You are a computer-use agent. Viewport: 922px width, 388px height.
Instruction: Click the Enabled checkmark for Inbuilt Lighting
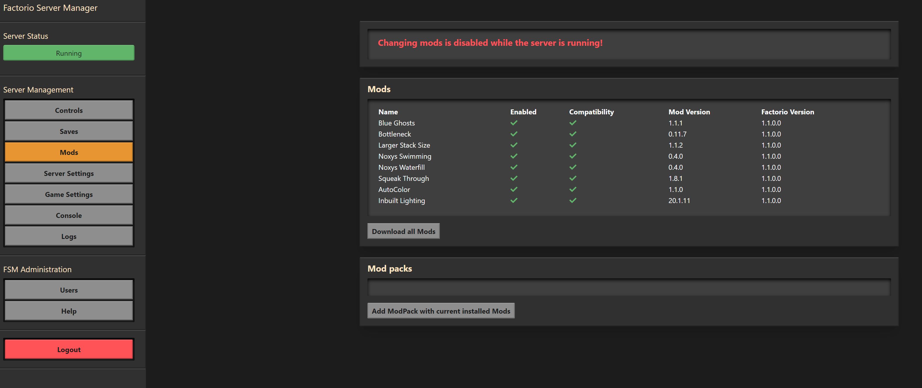[x=514, y=200]
